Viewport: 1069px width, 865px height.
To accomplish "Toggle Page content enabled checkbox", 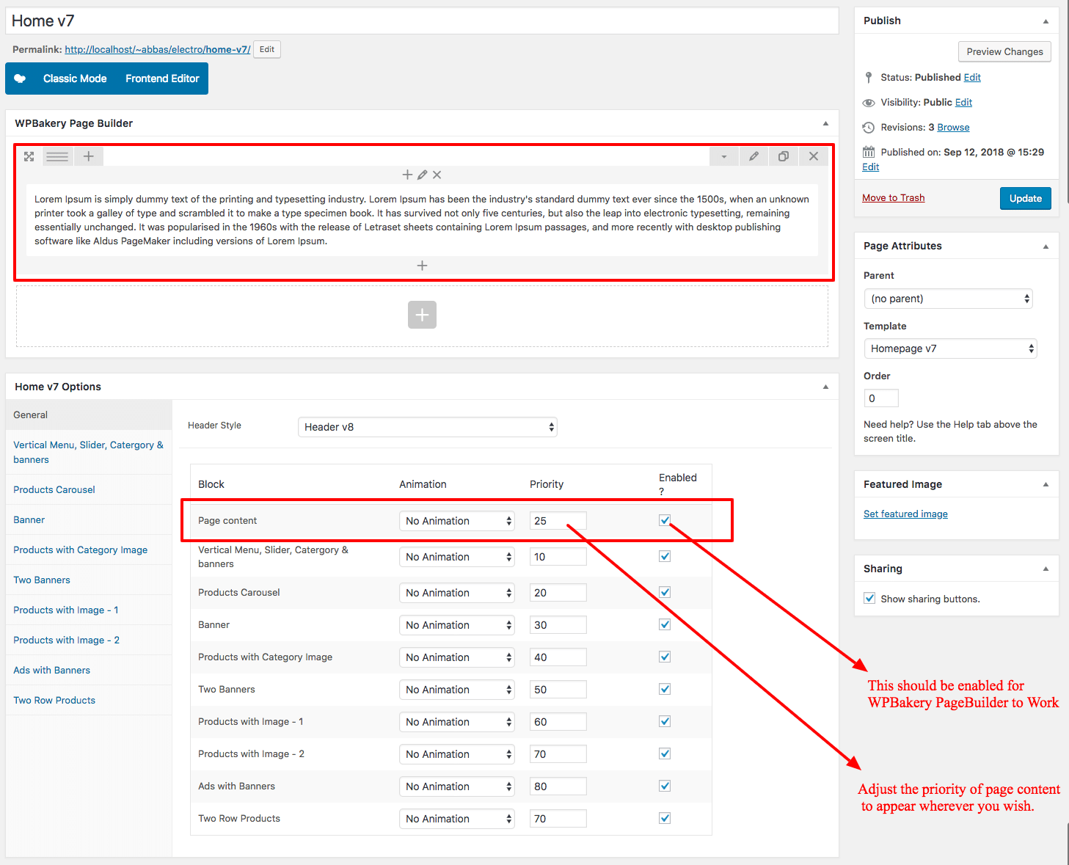I will click(x=665, y=520).
